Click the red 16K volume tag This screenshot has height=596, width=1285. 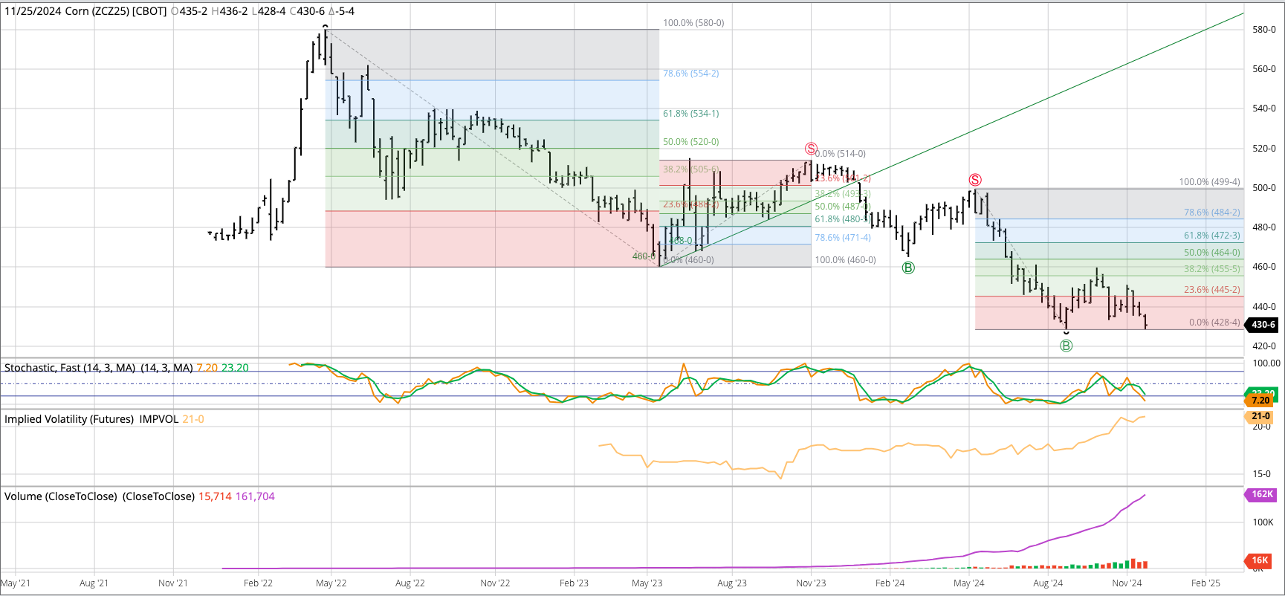pyautogui.click(x=1260, y=560)
